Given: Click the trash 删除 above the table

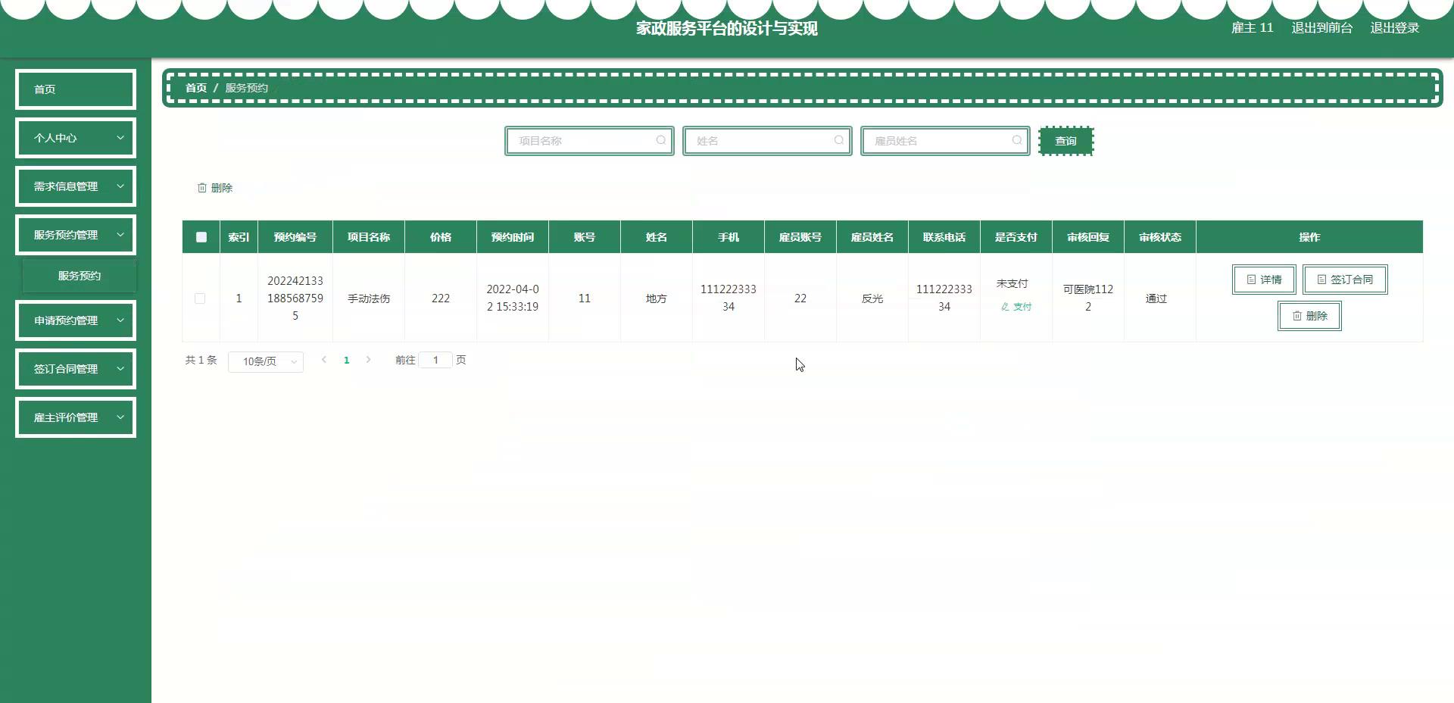Looking at the screenshot, I should click(x=215, y=188).
